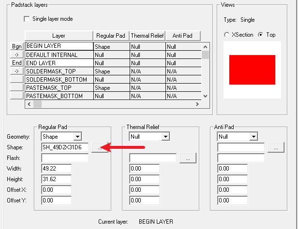The width and height of the screenshot is (298, 229).
Task: Select the PASTEMASK_TOP layer row
Action: point(59,87)
